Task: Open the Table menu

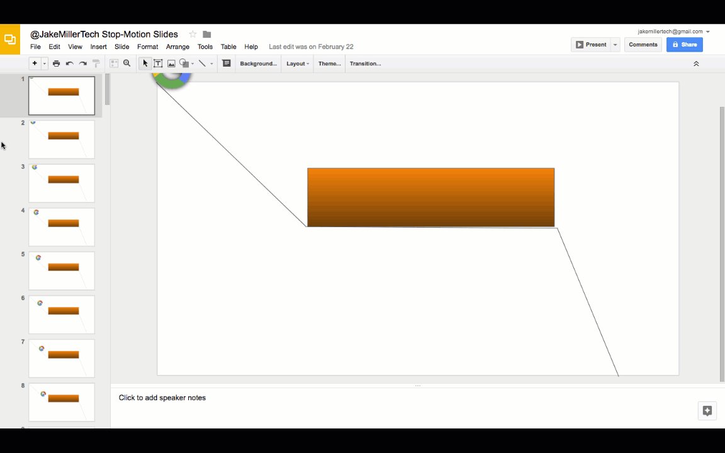Action: tap(228, 47)
